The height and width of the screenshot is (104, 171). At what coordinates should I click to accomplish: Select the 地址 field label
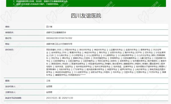pos(8,44)
